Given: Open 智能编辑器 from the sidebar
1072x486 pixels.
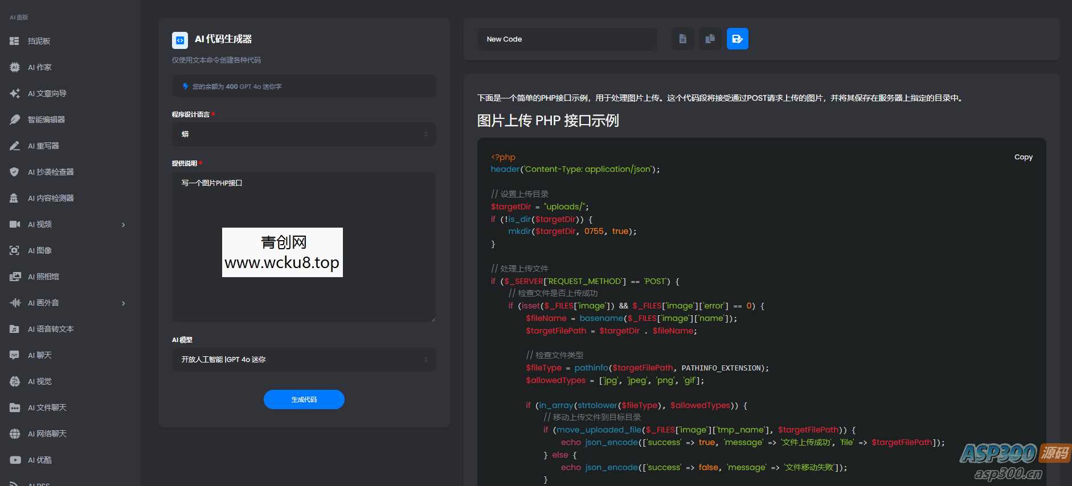Looking at the screenshot, I should point(46,120).
